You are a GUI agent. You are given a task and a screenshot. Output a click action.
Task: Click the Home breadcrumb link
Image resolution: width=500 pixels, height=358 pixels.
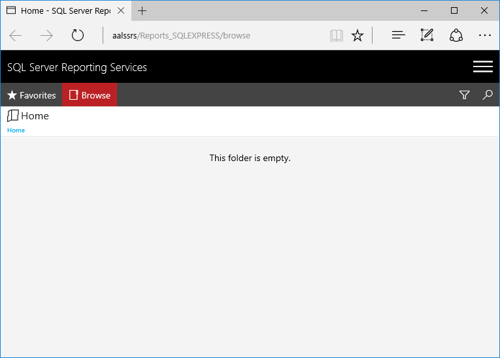pyautogui.click(x=16, y=130)
